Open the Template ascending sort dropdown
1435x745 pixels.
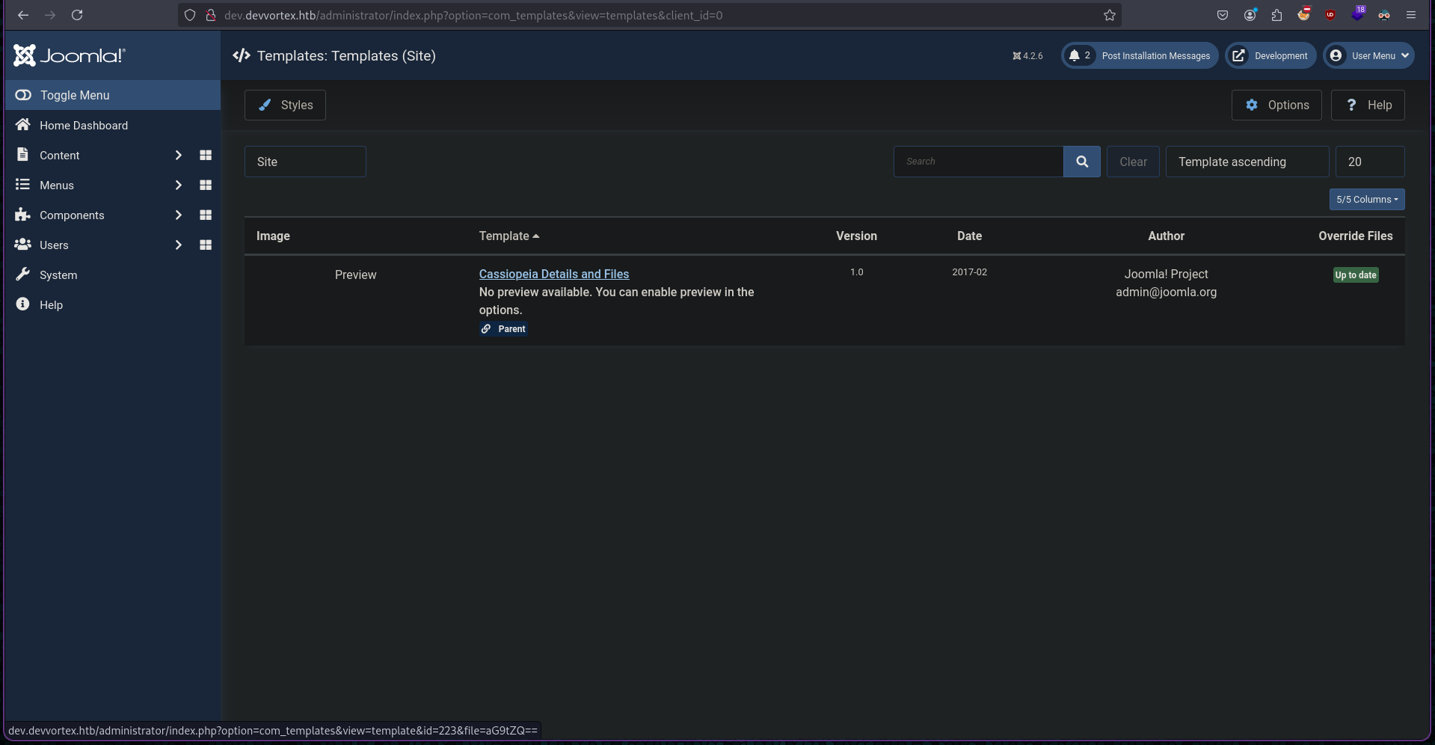[x=1247, y=162]
